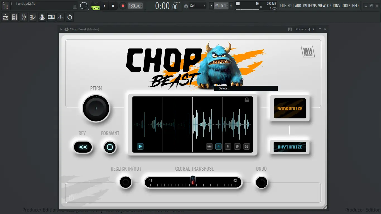Viewport: 381px width, 214px height.
Task: Click the record button
Action: [x=123, y=6]
